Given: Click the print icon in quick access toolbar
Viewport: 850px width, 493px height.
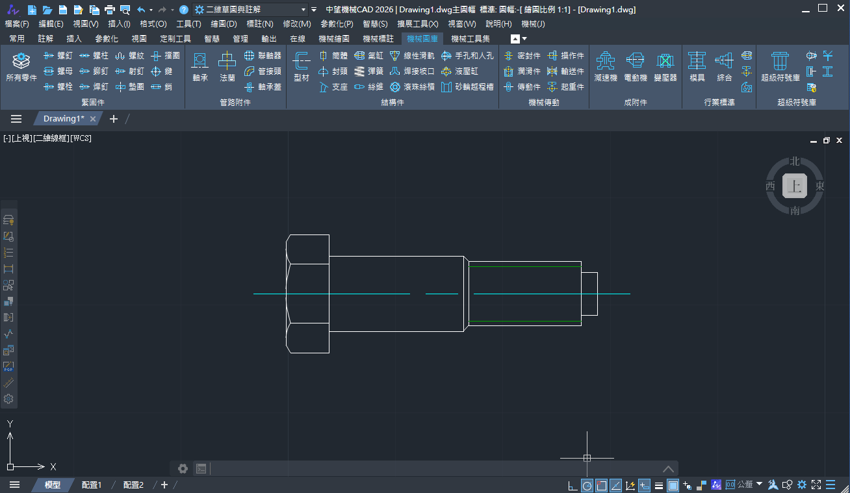Looking at the screenshot, I should 109,10.
